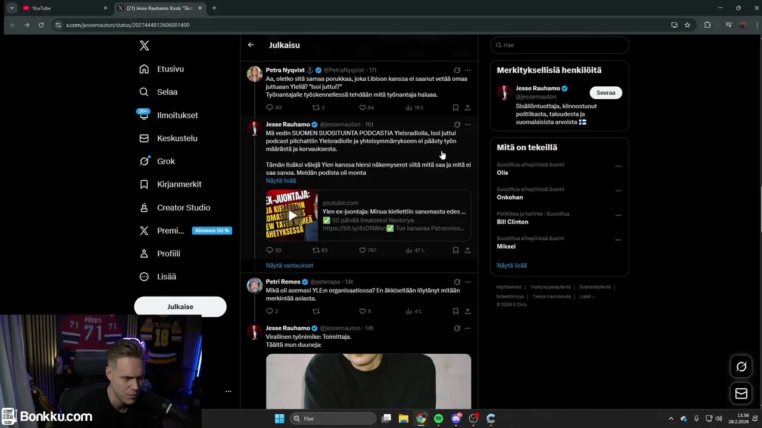Viewport: 762px width, 428px height.
Task: Open options for Miksei trend
Action: click(x=618, y=240)
